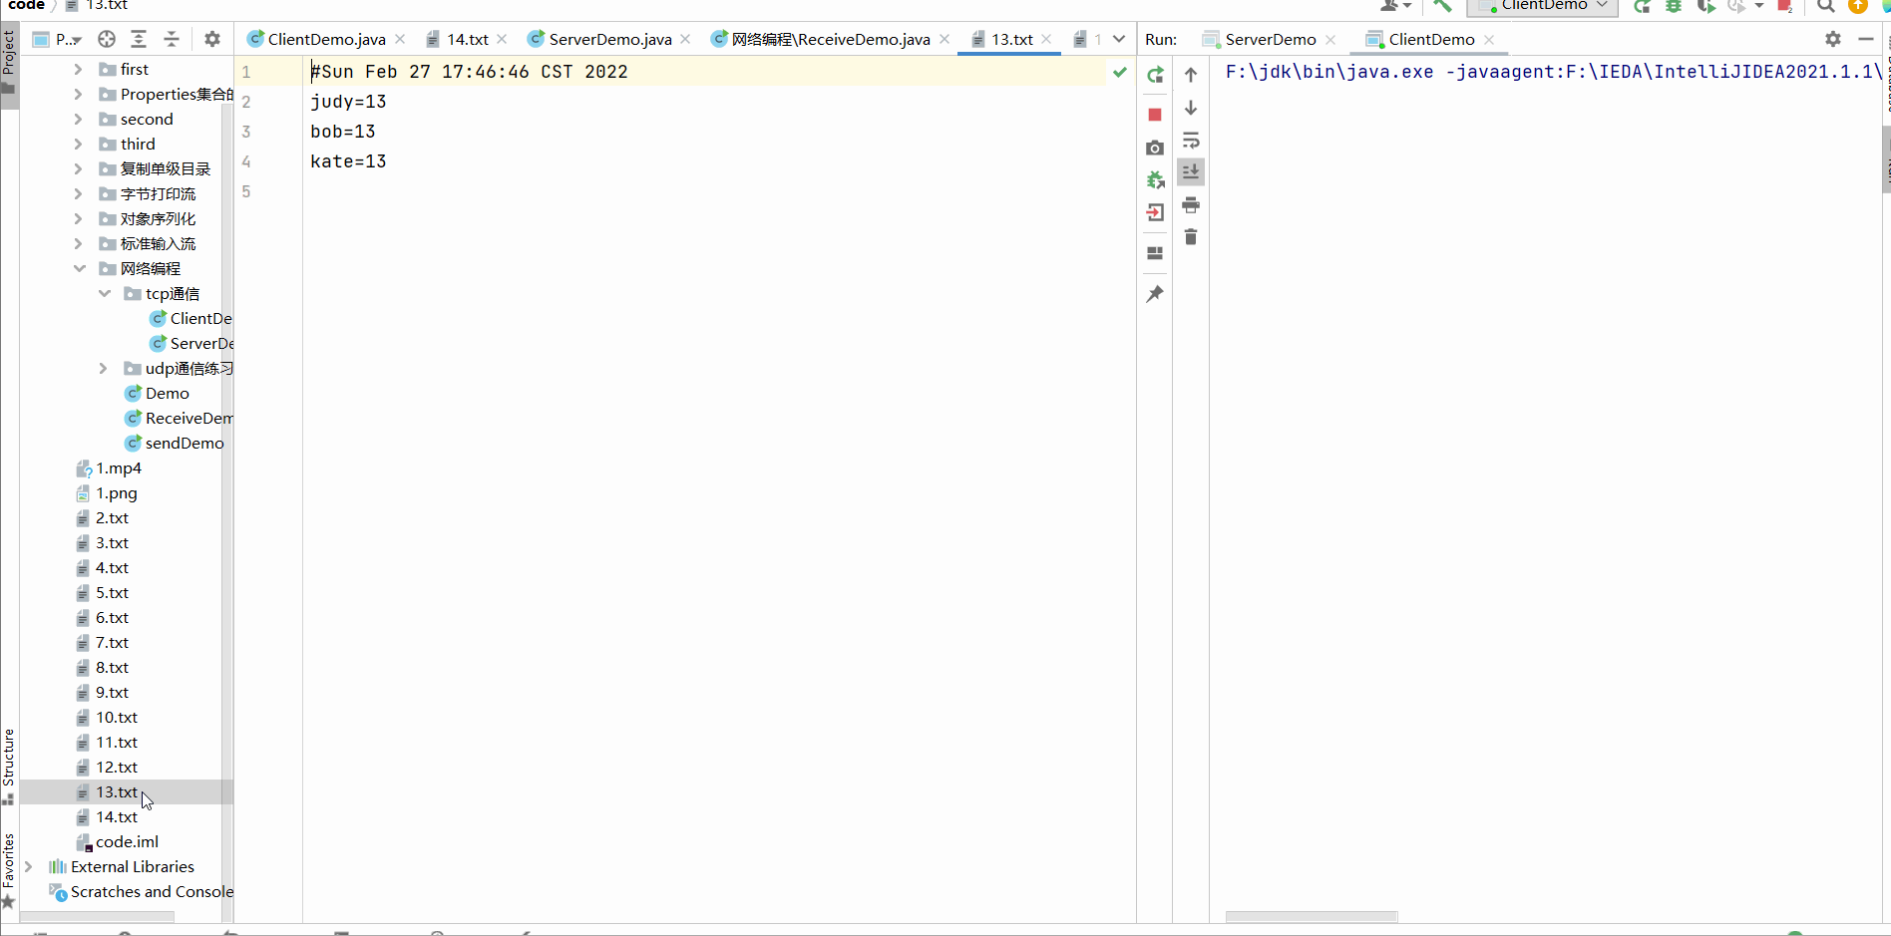
Task: Select code.iml in the project tree
Action: 127,841
